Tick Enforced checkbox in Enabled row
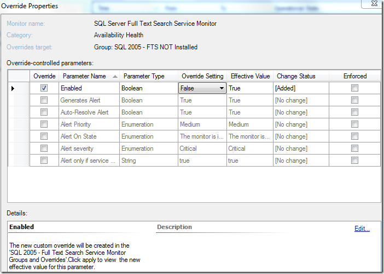Screen dimensions: 384x274 pyautogui.click(x=354, y=88)
